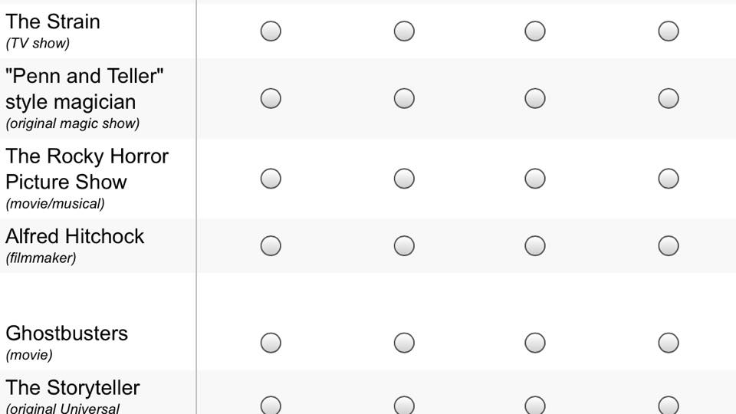Mark second option for Alfred Hitchcock
This screenshot has height=414, width=736.
pyautogui.click(x=404, y=246)
